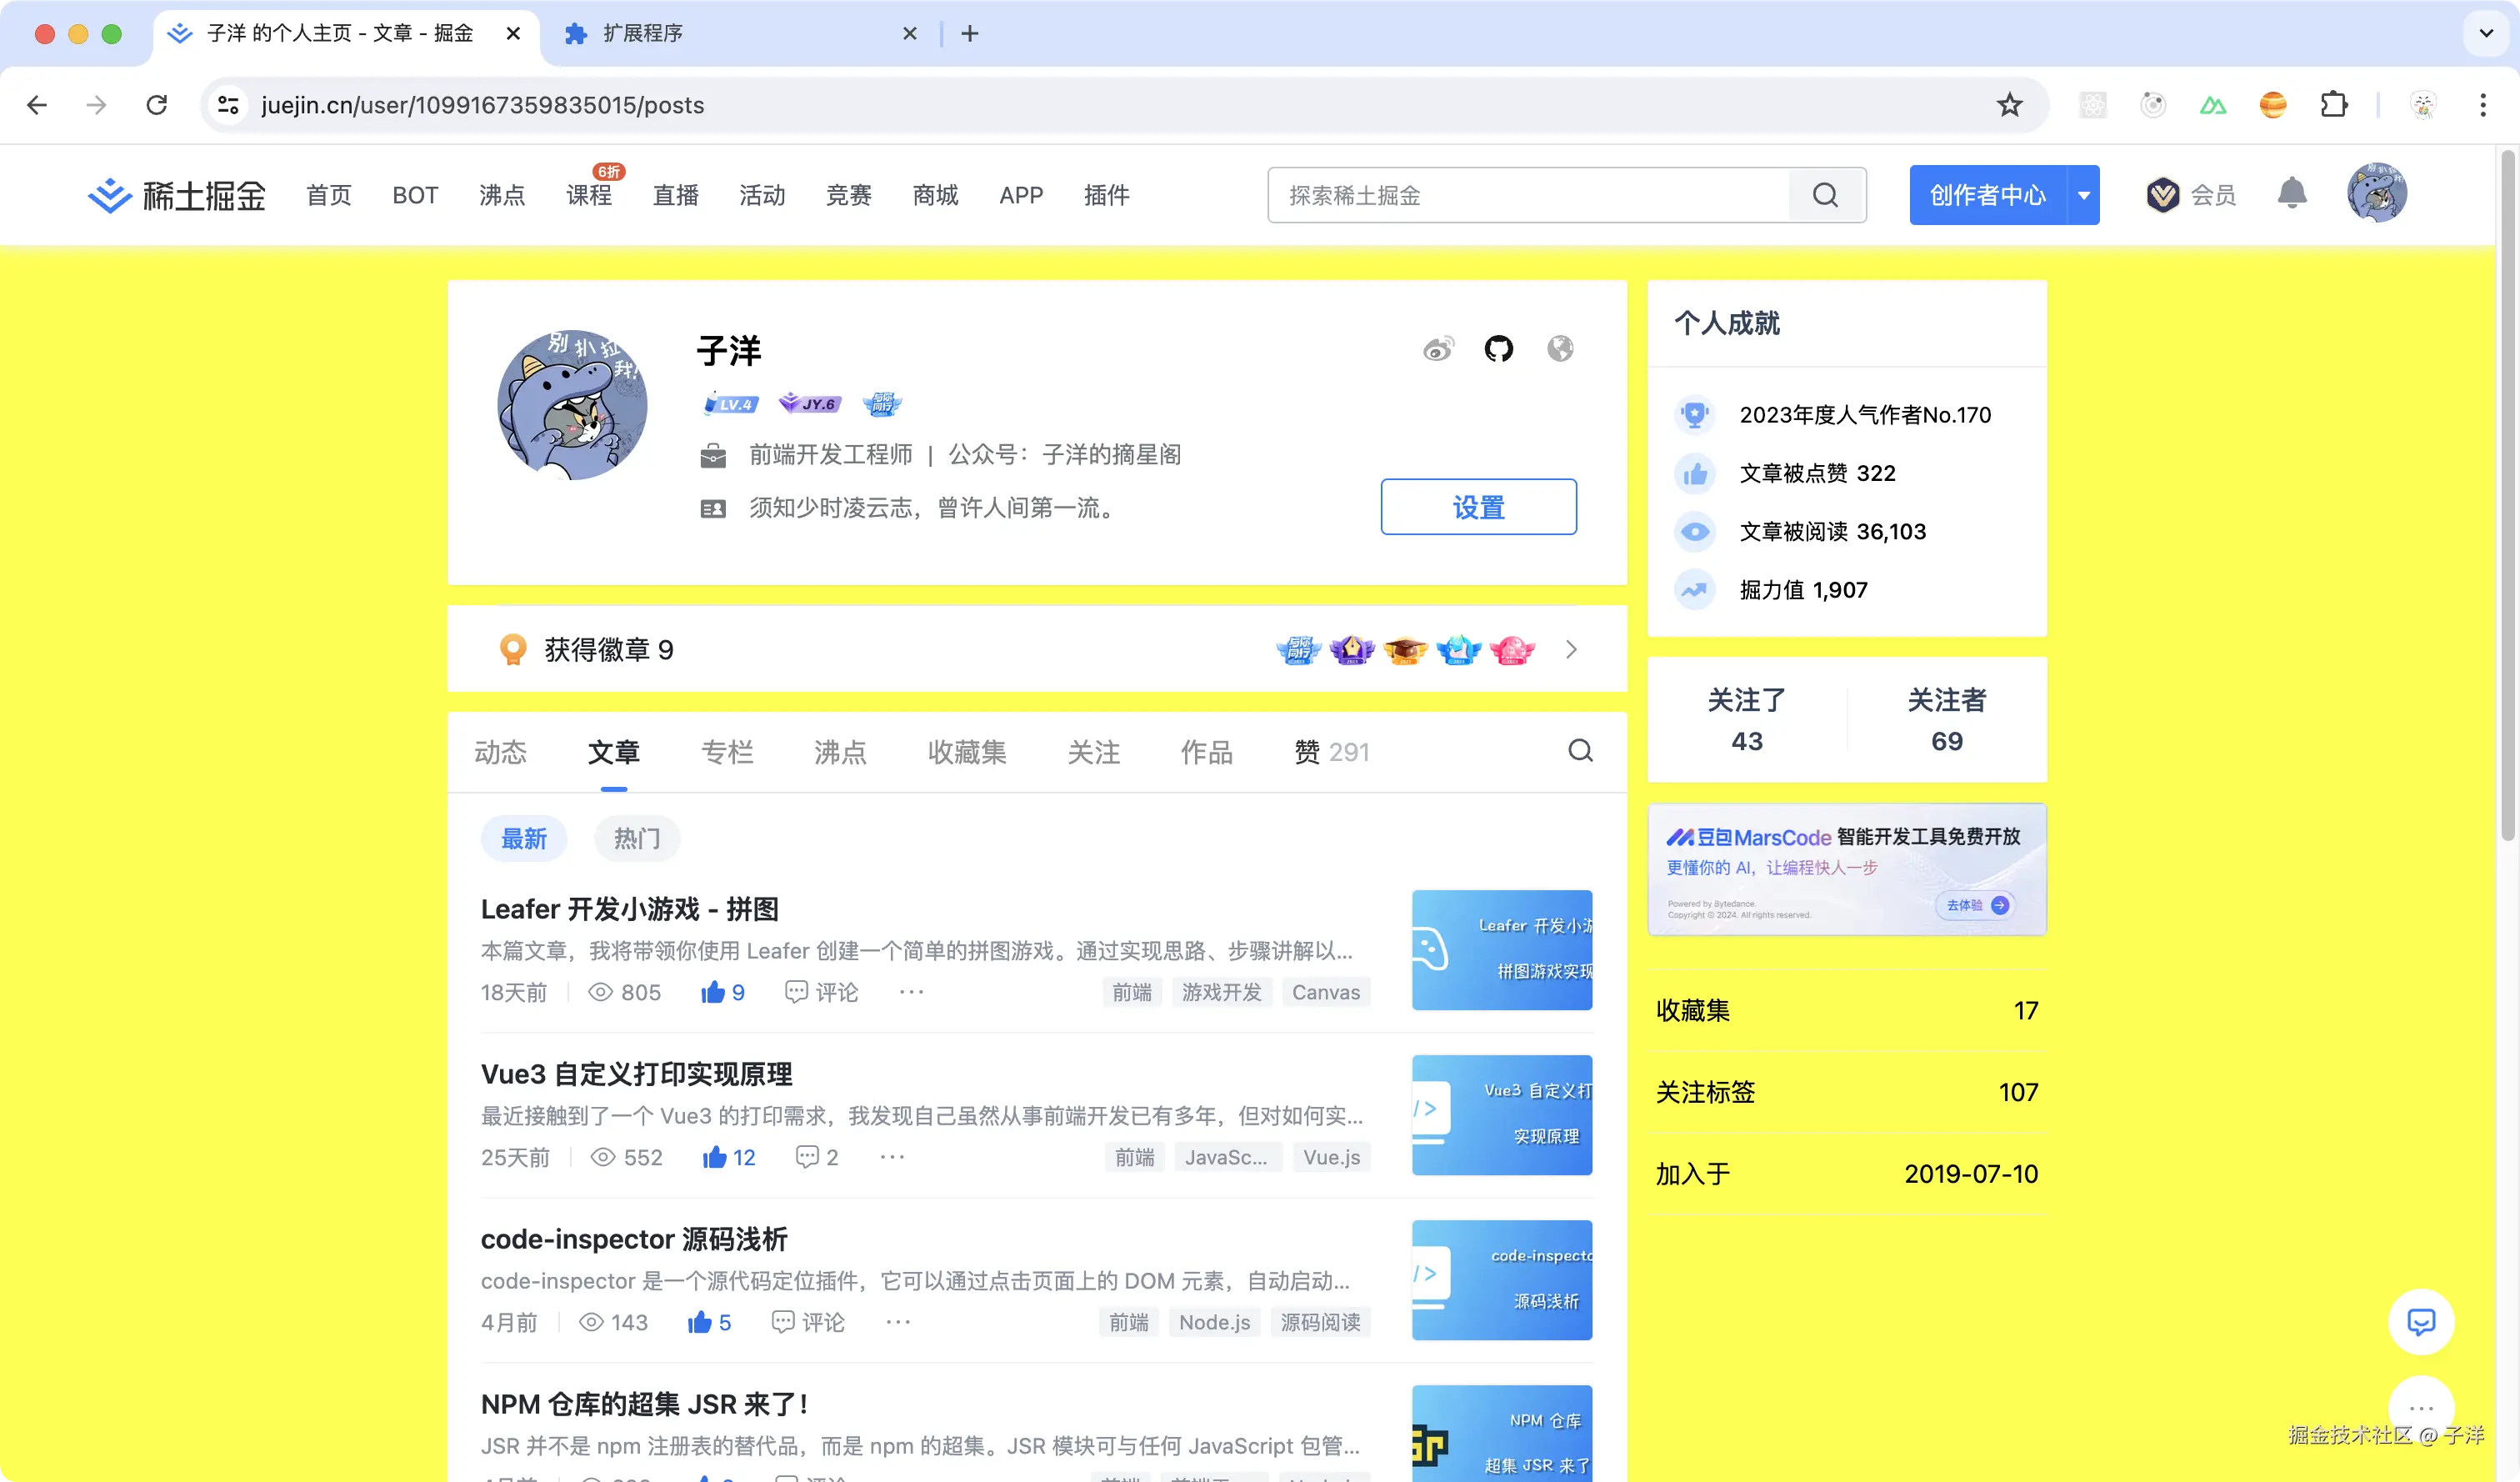Open article code-inspector 源码浅析
Image resolution: width=2520 pixels, height=1482 pixels.
point(634,1239)
